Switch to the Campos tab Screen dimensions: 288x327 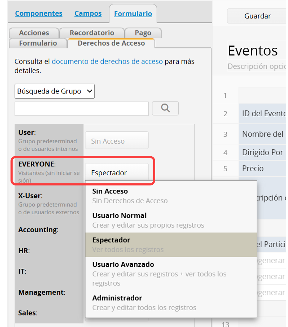pos(88,14)
